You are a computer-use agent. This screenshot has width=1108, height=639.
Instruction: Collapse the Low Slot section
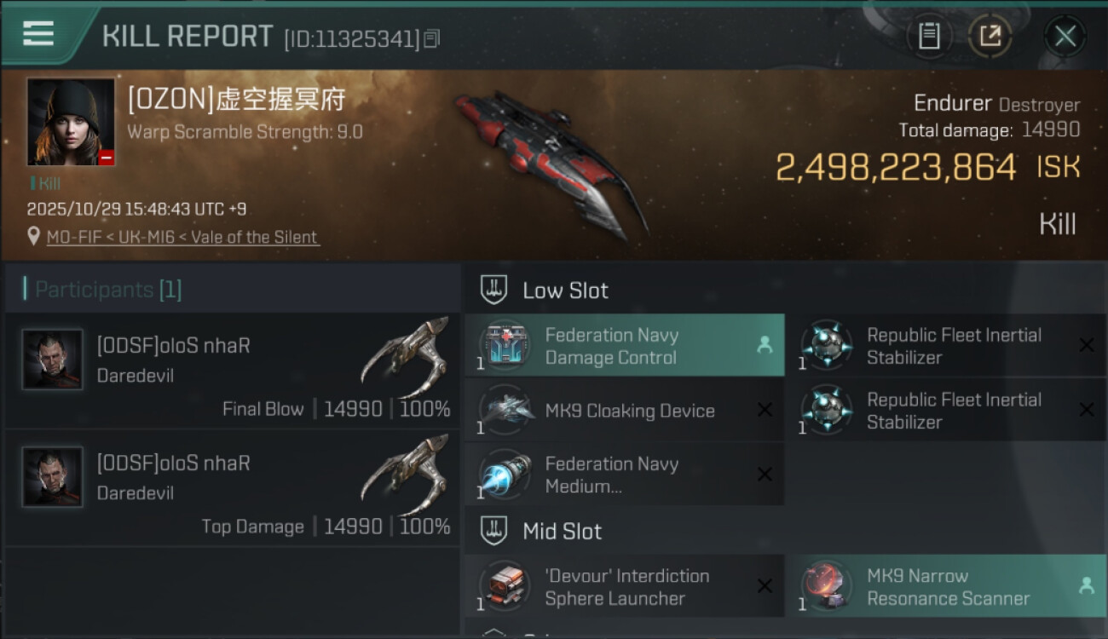point(494,290)
